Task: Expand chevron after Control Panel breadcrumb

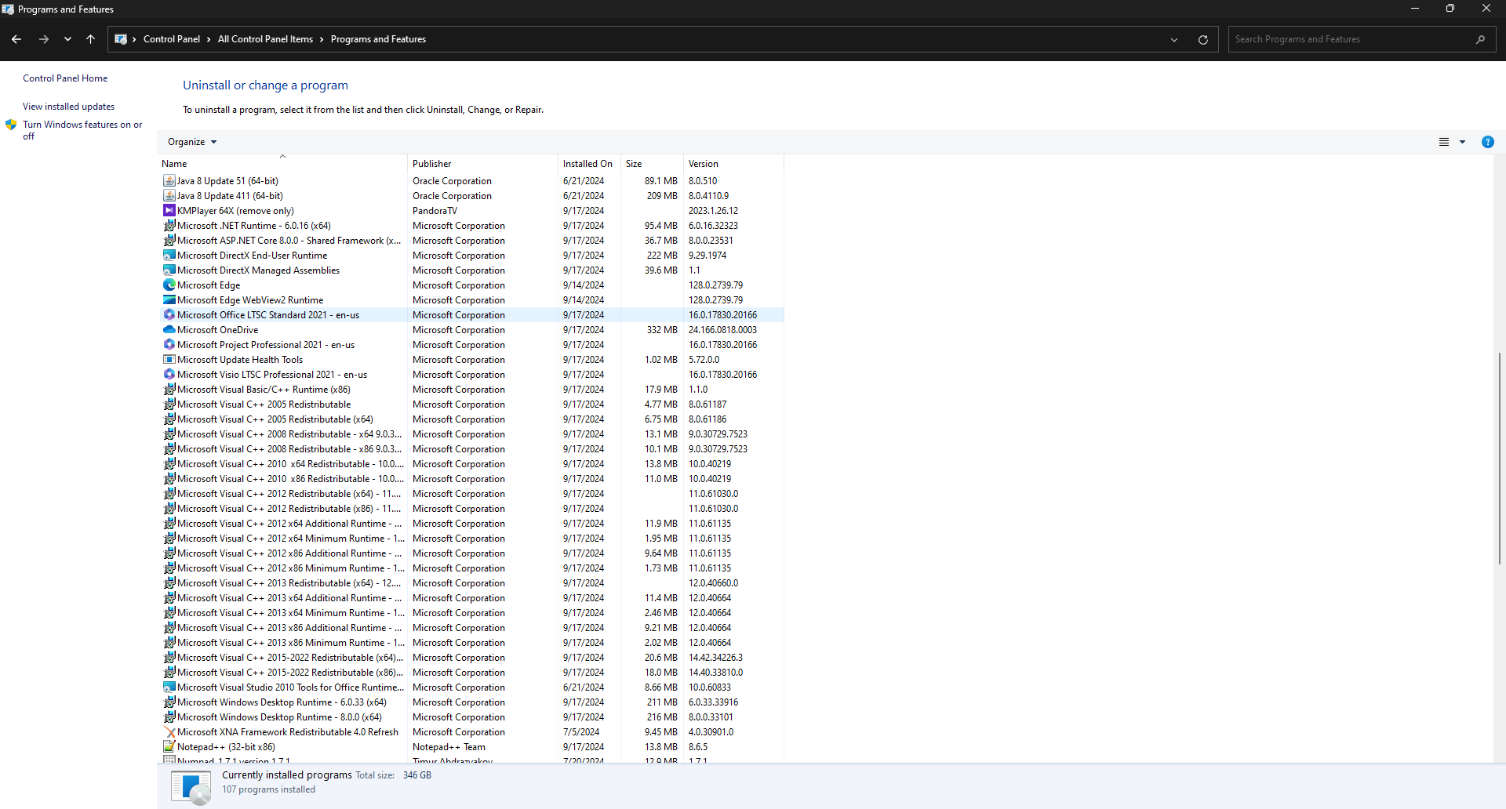Action: click(x=209, y=39)
